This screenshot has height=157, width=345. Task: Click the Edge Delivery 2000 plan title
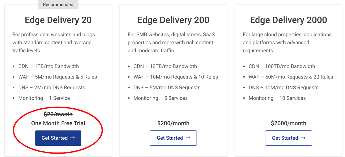click(288, 20)
